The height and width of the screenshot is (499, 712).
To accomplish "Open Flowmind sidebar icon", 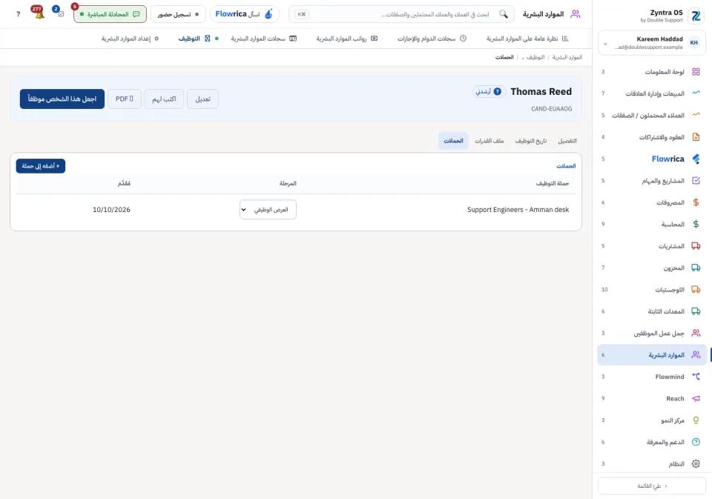I will pyautogui.click(x=696, y=377).
